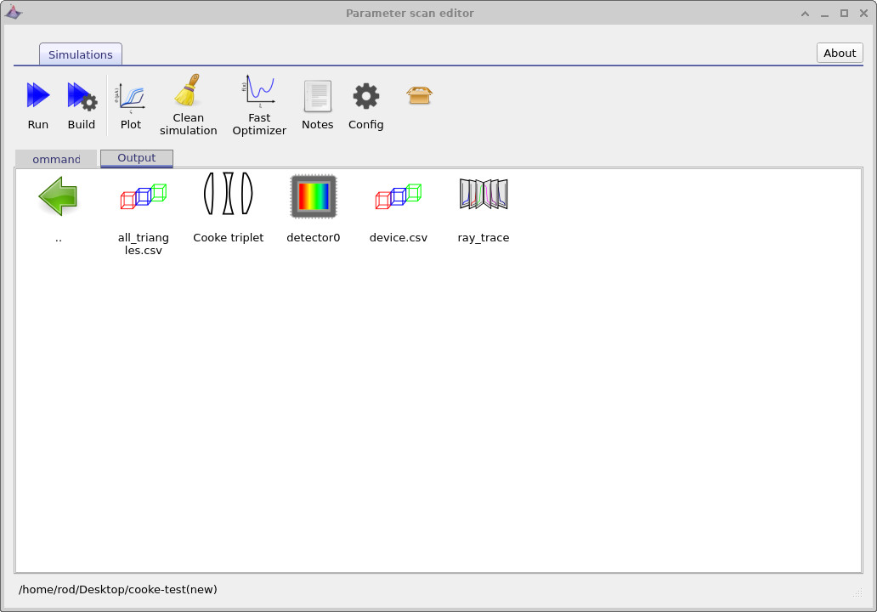Open the Cooke triplet lens item

(228, 193)
